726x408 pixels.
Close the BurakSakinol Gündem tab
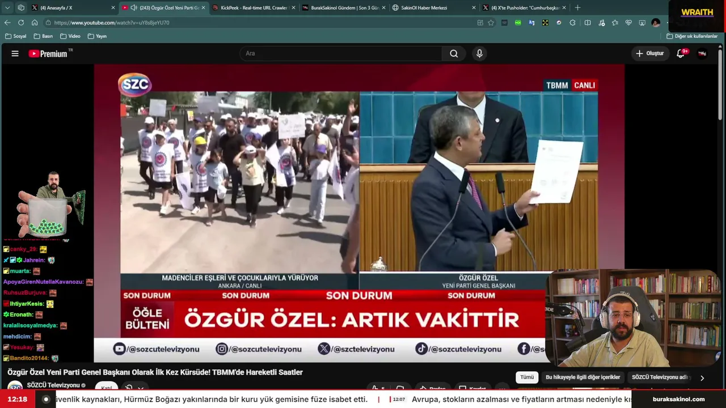pos(384,8)
